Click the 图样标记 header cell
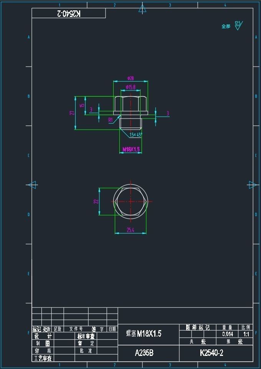Screen dimensions: 261x369 point(198,327)
